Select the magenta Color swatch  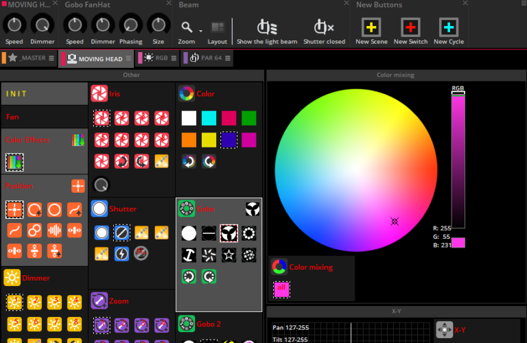(248, 140)
